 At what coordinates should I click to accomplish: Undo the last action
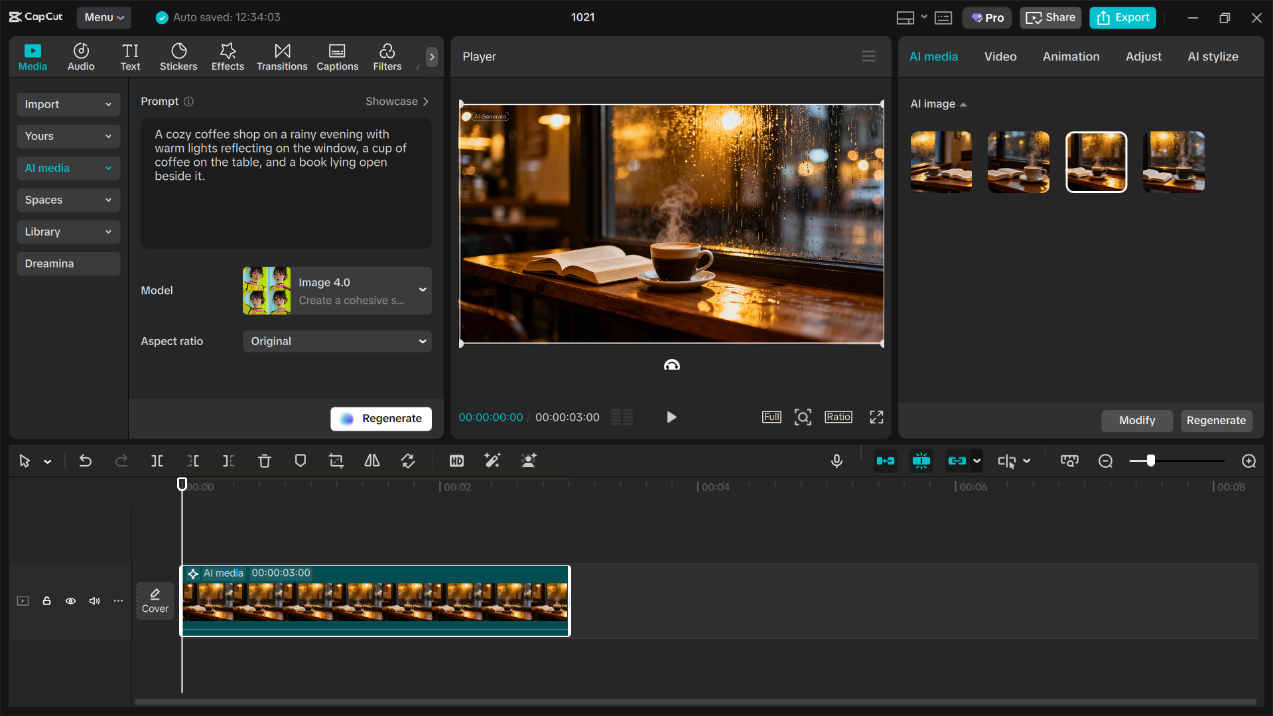click(86, 461)
